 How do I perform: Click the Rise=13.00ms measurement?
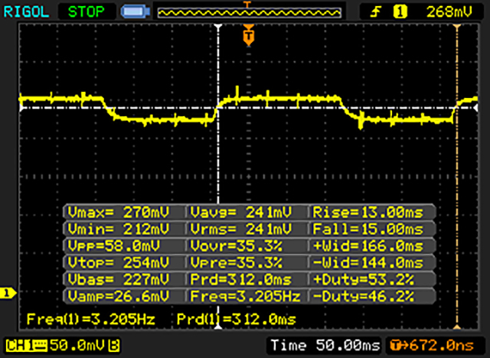click(x=368, y=213)
